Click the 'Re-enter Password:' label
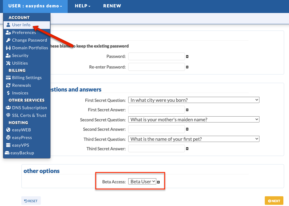Image resolution: width=289 pixels, height=206 pixels. [x=107, y=67]
